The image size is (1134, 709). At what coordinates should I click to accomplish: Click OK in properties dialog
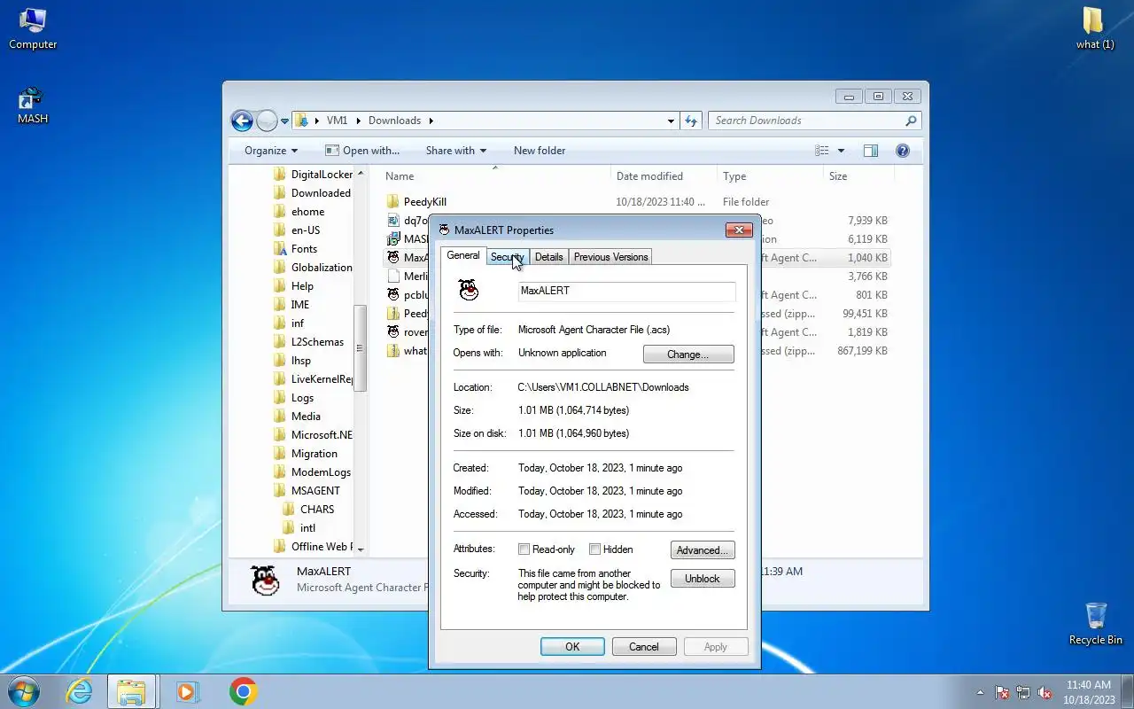(572, 647)
